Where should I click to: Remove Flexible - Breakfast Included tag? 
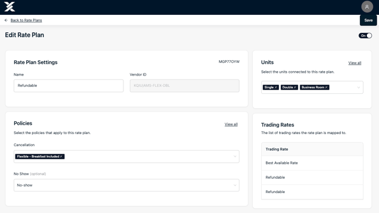(61, 157)
